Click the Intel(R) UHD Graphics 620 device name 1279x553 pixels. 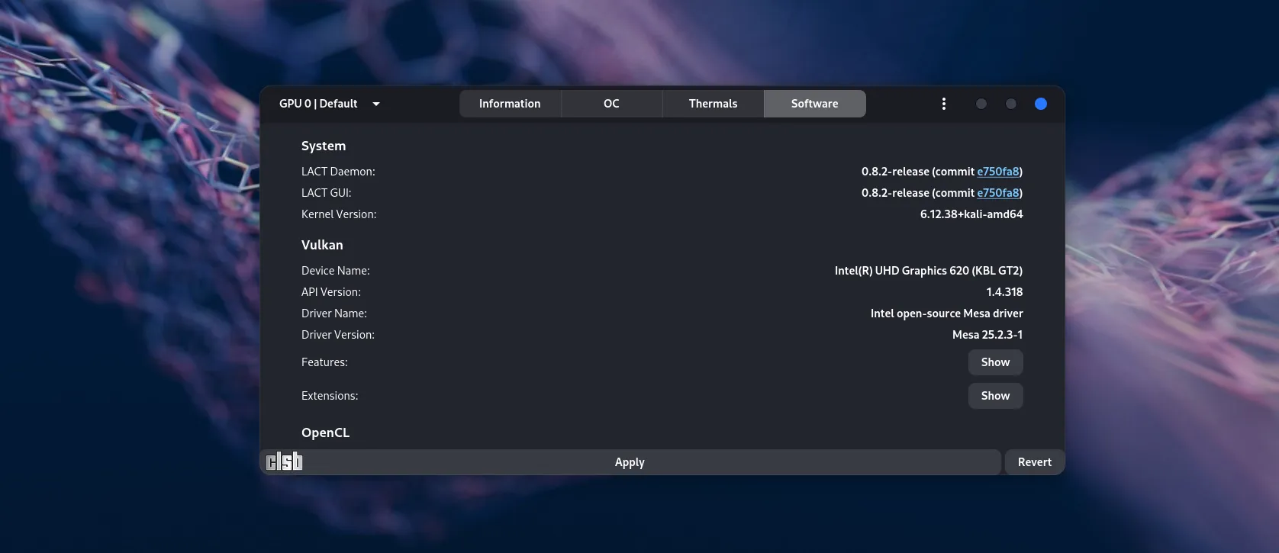pyautogui.click(x=928, y=271)
